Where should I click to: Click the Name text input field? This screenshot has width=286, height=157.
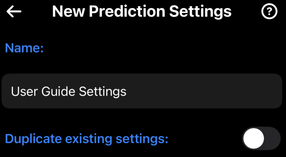143,91
